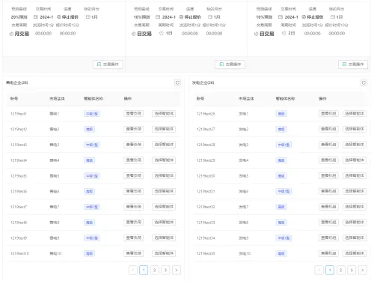Refresh the 发电企业 list
The height and width of the screenshot is (281, 374).
tap(364, 82)
